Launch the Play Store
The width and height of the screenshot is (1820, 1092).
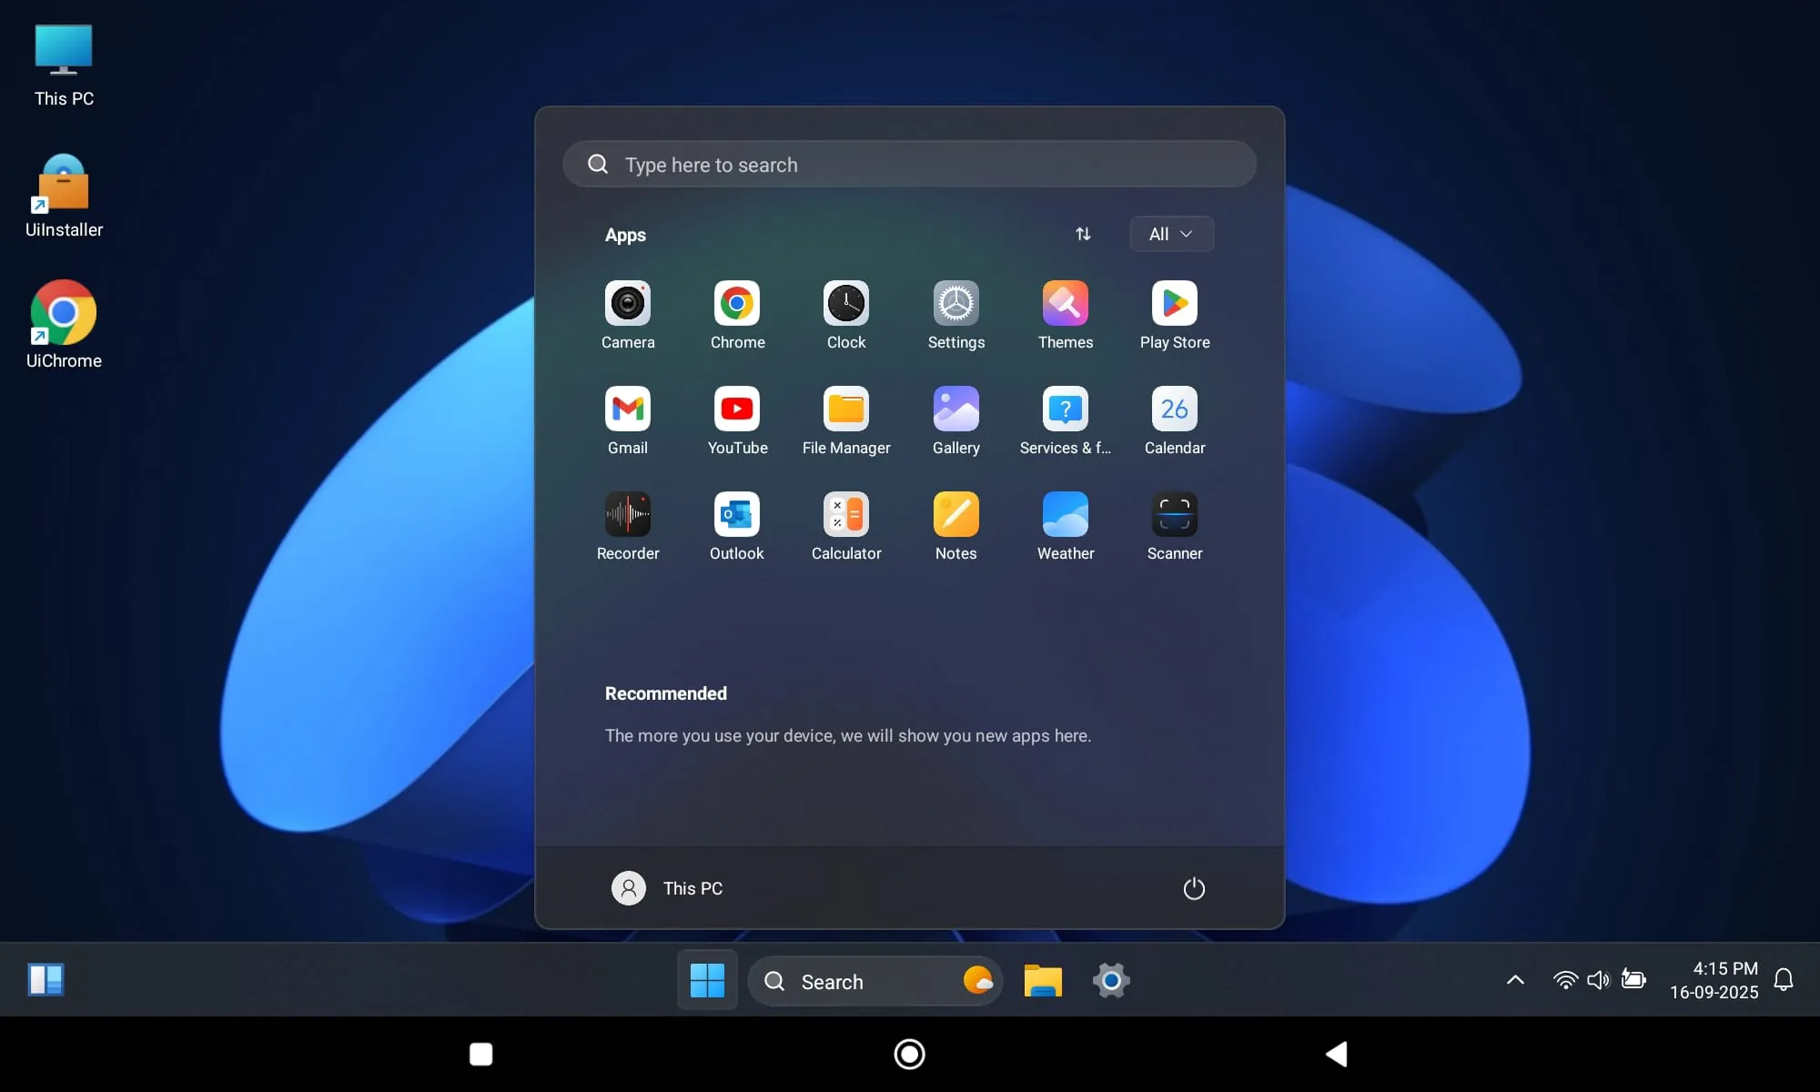1174,305
